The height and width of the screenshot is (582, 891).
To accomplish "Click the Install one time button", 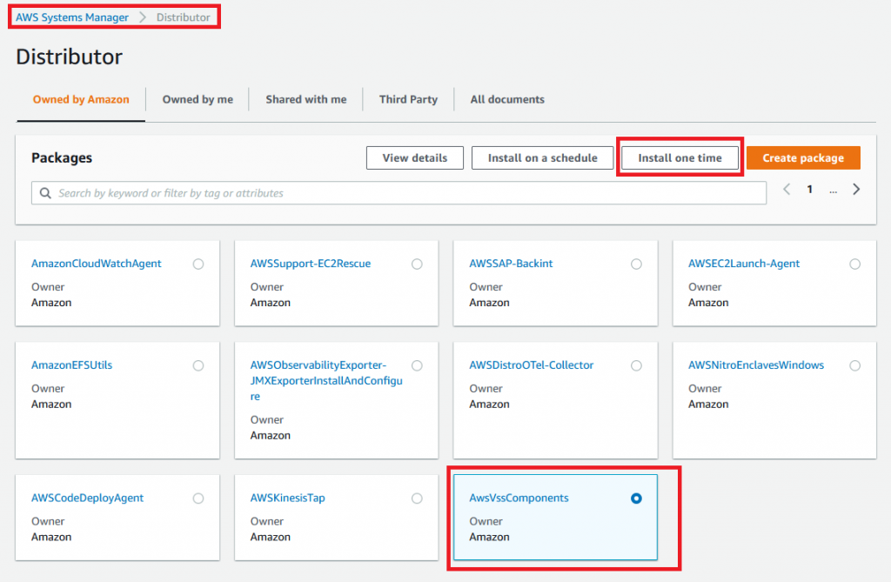I will (680, 157).
